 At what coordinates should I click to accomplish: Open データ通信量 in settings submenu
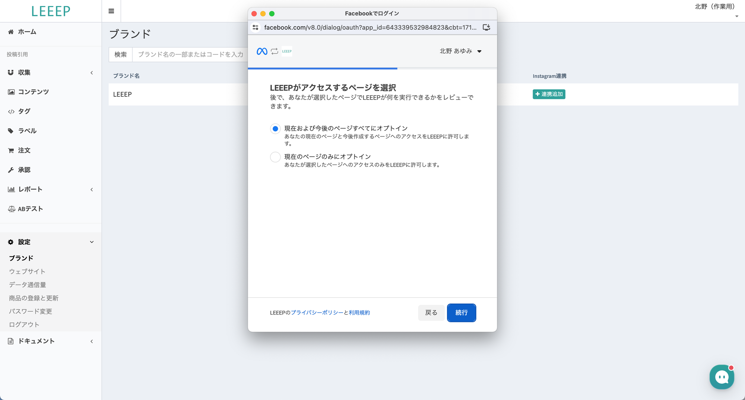click(x=28, y=285)
